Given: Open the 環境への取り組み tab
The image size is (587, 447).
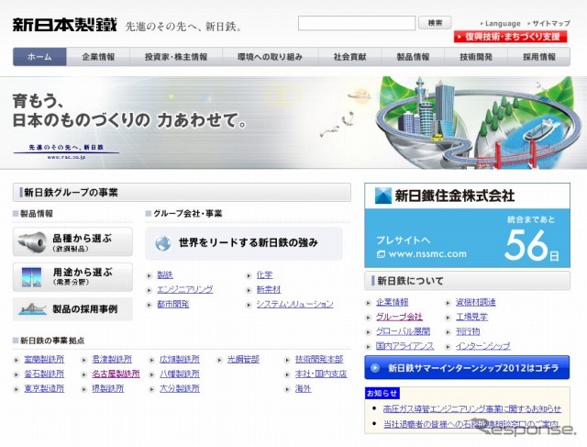Looking at the screenshot, I should click(x=270, y=57).
